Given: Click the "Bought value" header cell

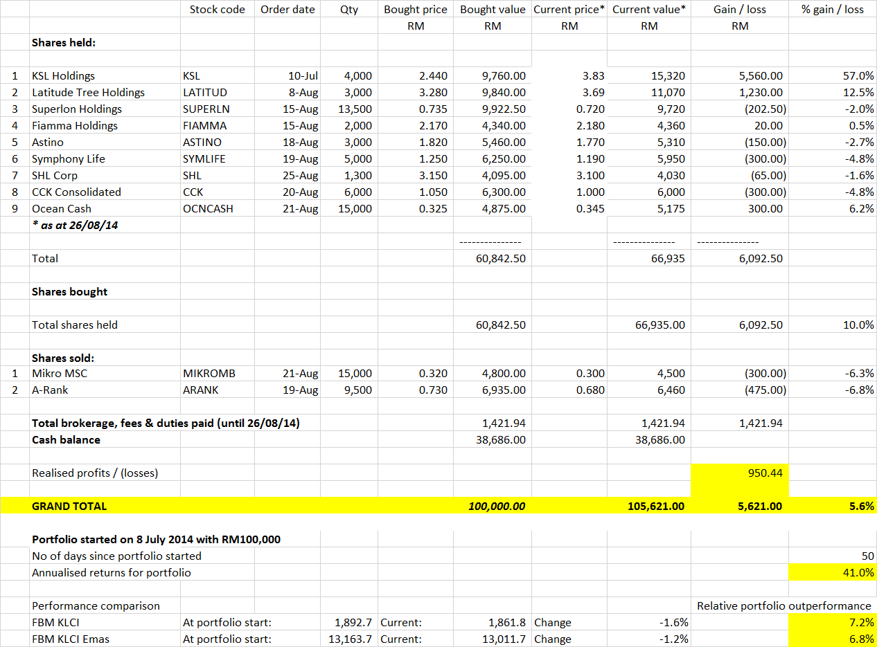Looking at the screenshot, I should pos(493,10).
